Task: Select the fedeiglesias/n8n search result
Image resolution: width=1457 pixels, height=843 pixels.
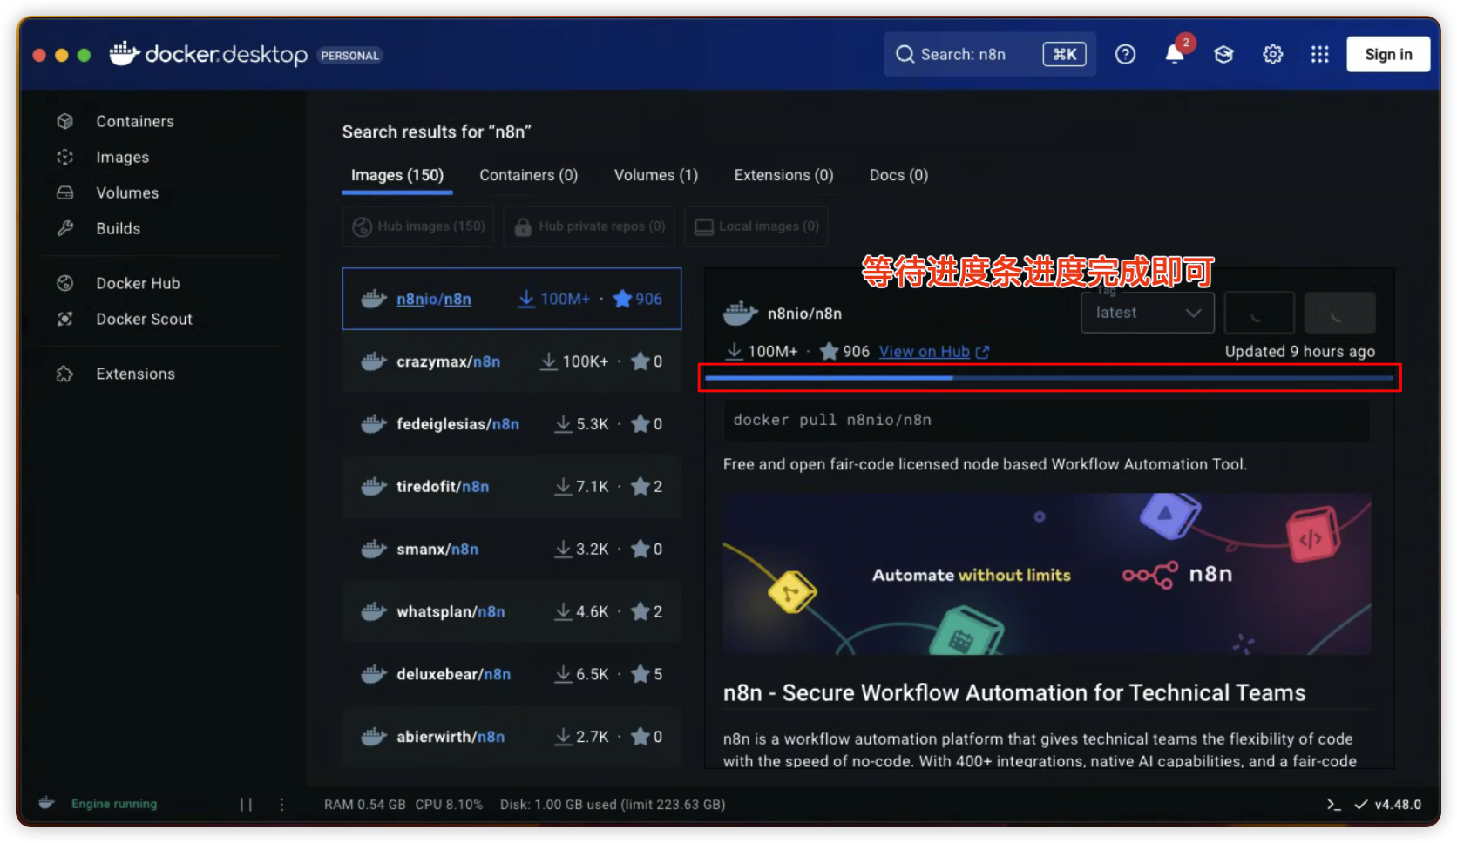Action: click(512, 424)
